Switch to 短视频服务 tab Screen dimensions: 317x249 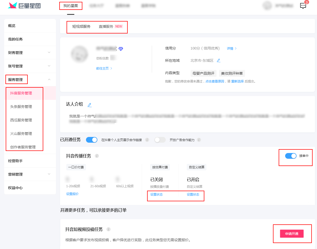click(81, 26)
